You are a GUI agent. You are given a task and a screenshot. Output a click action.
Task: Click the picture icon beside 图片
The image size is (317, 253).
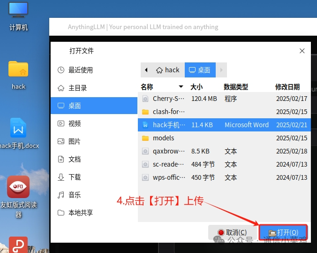(61, 141)
